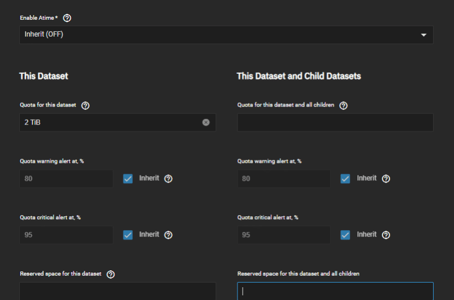454x300 pixels.
Task: Clear the 2 TiB quota value
Action: [206, 122]
